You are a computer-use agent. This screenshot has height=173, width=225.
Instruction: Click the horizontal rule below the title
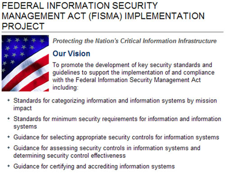point(112,32)
